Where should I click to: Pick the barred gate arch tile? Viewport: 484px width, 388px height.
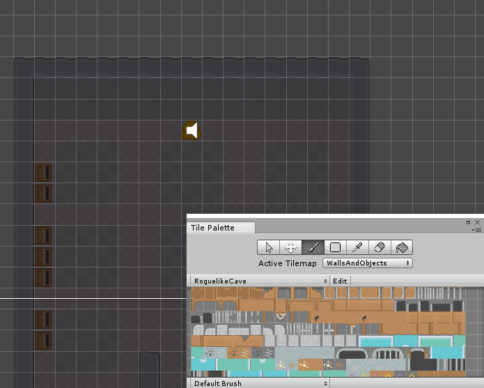(x=389, y=353)
